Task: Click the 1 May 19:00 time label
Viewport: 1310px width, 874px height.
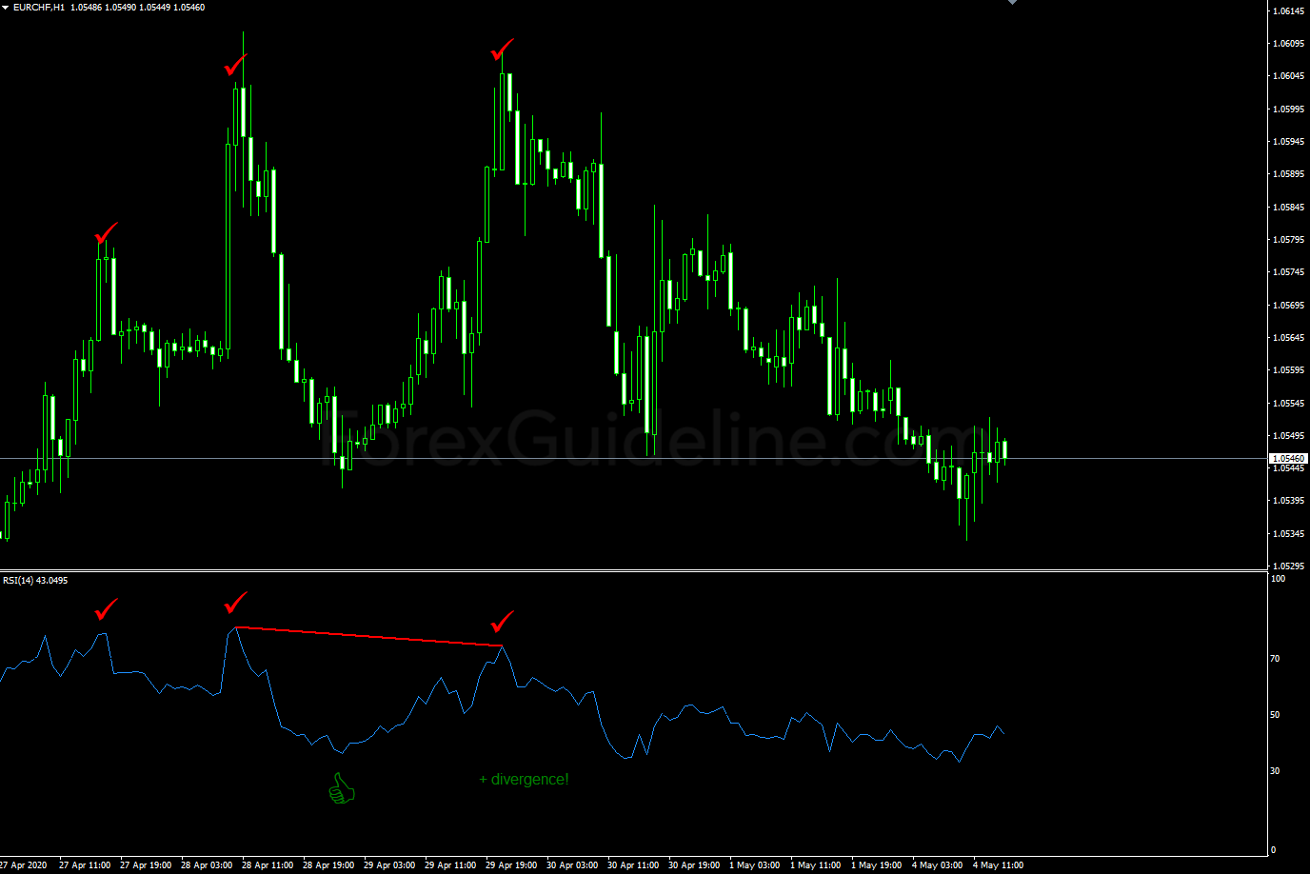Action: click(877, 865)
